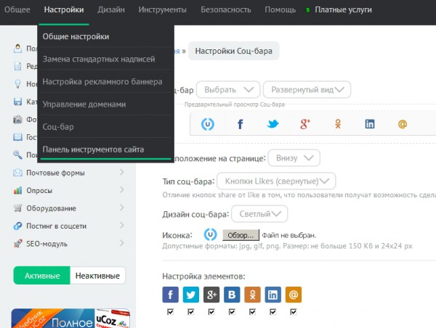This screenshot has width=436, height=328.
Task: Expand Почтовые формы with its arrow
Action: 122,172
